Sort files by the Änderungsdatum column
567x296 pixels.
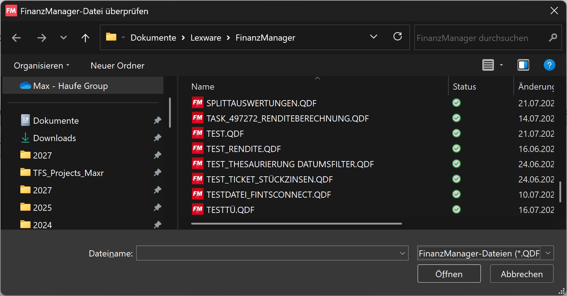[536, 87]
